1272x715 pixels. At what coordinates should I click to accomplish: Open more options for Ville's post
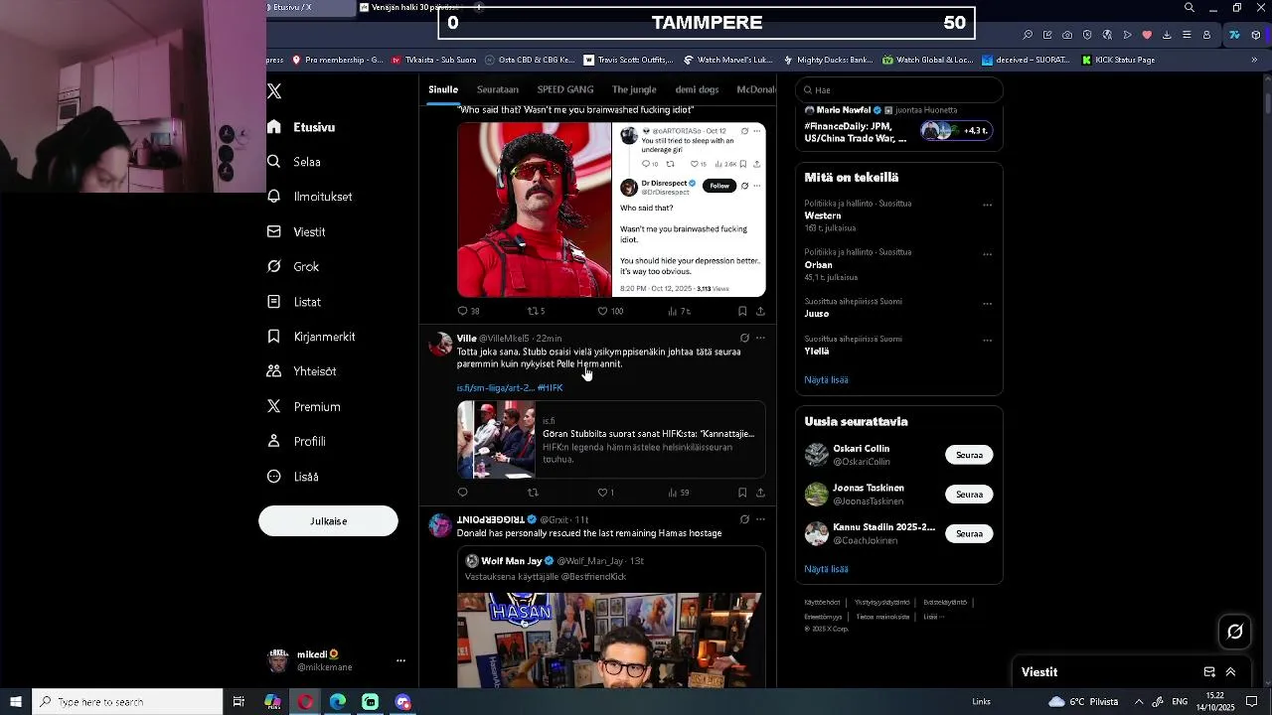pos(760,338)
